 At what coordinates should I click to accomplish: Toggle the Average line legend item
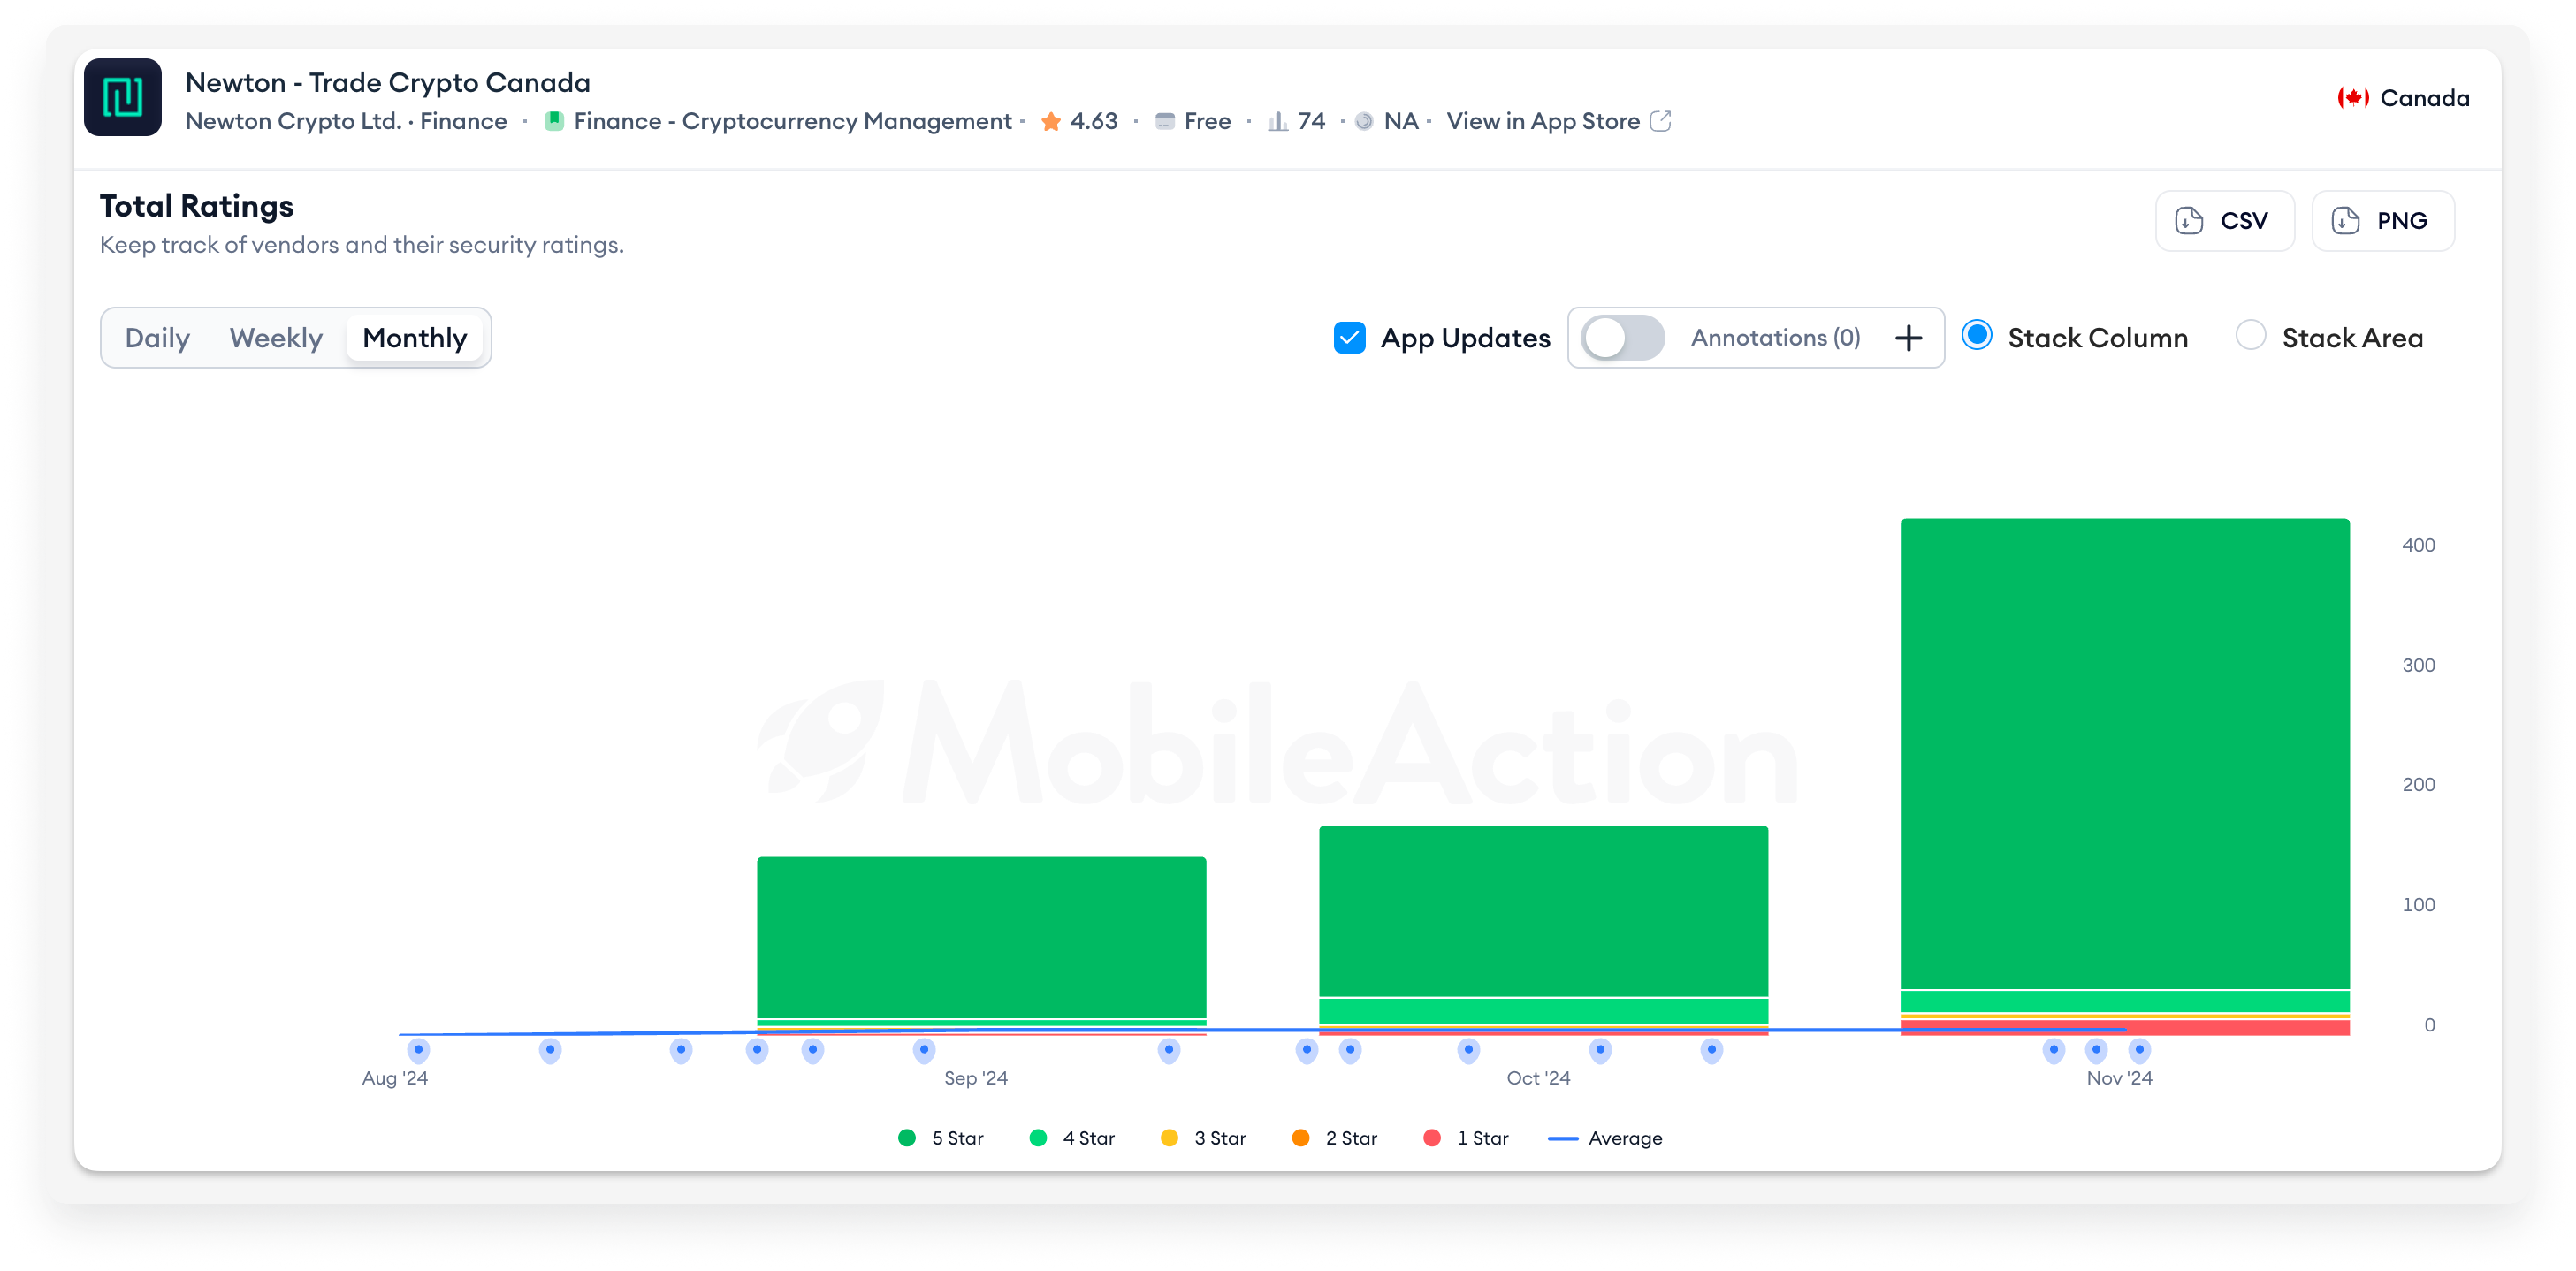pyautogui.click(x=1605, y=1138)
